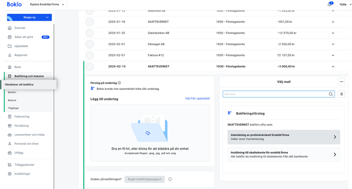Click the magnifier icon in Sök mall

coord(331,94)
